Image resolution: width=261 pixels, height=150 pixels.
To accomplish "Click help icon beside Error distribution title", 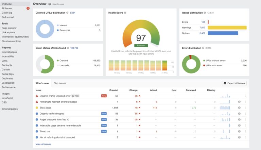I will pos(203,48).
